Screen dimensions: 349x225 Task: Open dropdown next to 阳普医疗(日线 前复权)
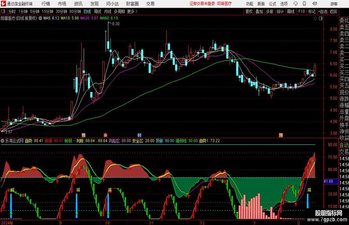pos(40,18)
